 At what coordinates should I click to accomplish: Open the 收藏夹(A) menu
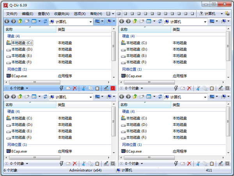62,14
